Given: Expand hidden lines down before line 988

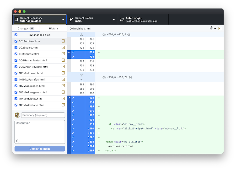Looking at the screenshot, I should pyautogui.click(x=81, y=75).
